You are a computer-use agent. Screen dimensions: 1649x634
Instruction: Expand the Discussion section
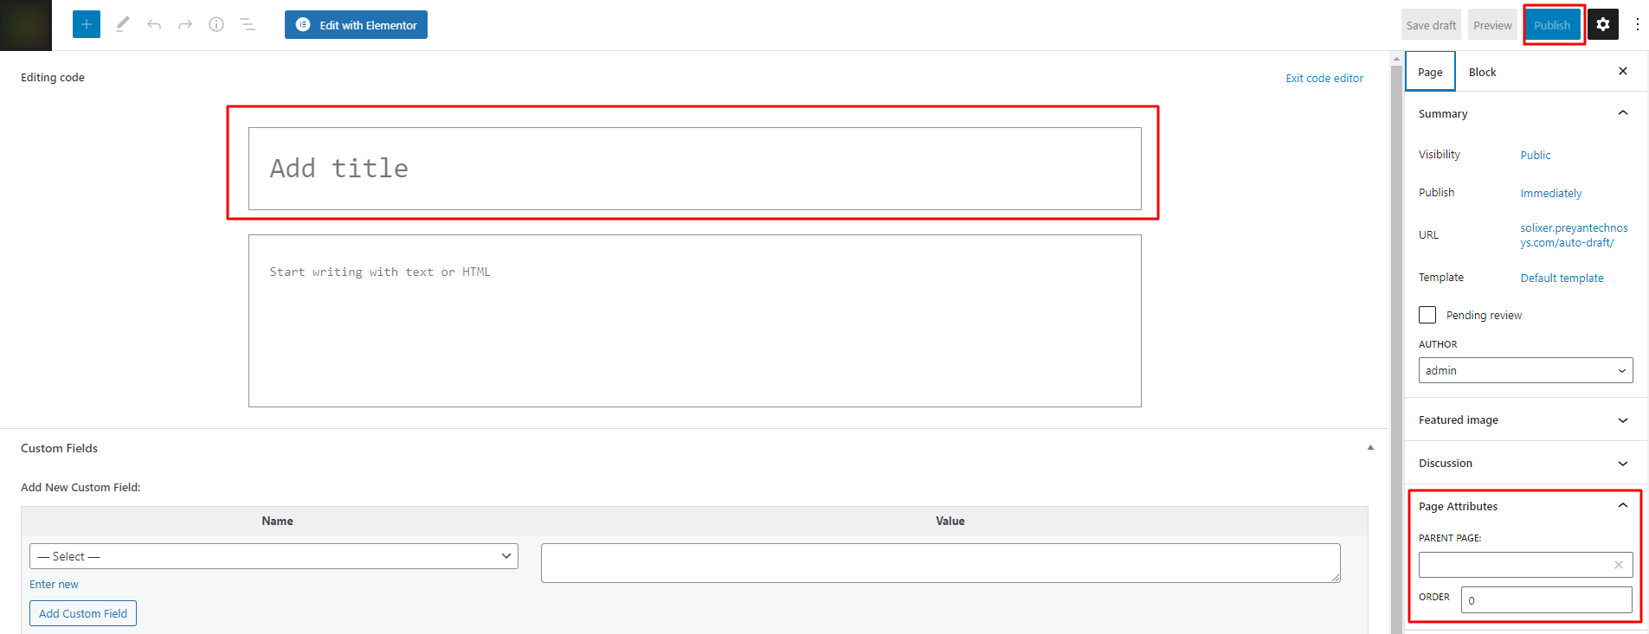pos(1525,464)
